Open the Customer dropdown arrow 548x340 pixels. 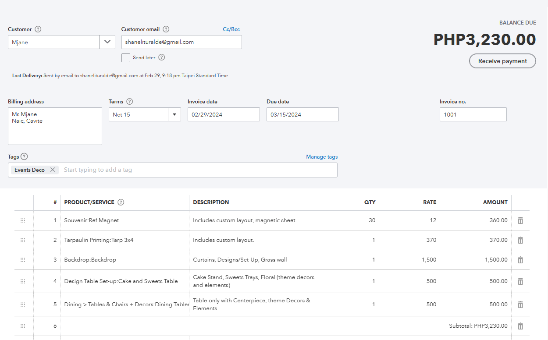coord(107,42)
